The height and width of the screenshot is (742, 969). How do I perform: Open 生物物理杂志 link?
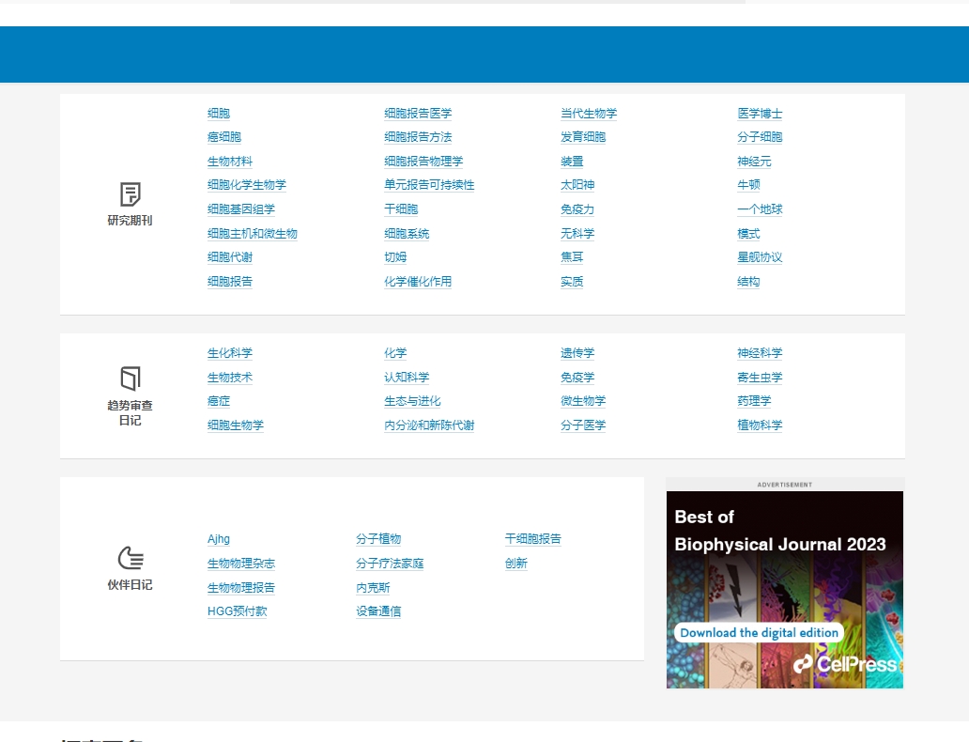pyautogui.click(x=241, y=564)
